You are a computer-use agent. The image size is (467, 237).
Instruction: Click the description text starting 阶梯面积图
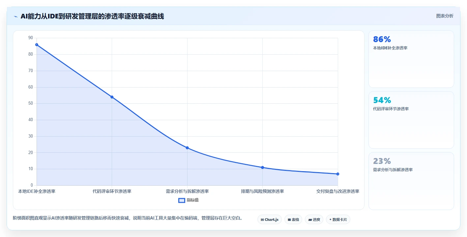tap(128, 218)
